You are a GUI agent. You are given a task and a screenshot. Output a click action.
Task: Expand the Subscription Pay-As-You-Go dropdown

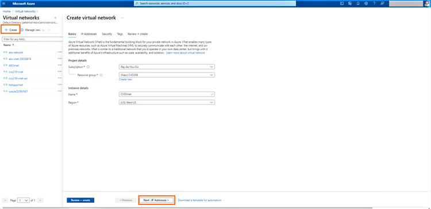(167, 67)
